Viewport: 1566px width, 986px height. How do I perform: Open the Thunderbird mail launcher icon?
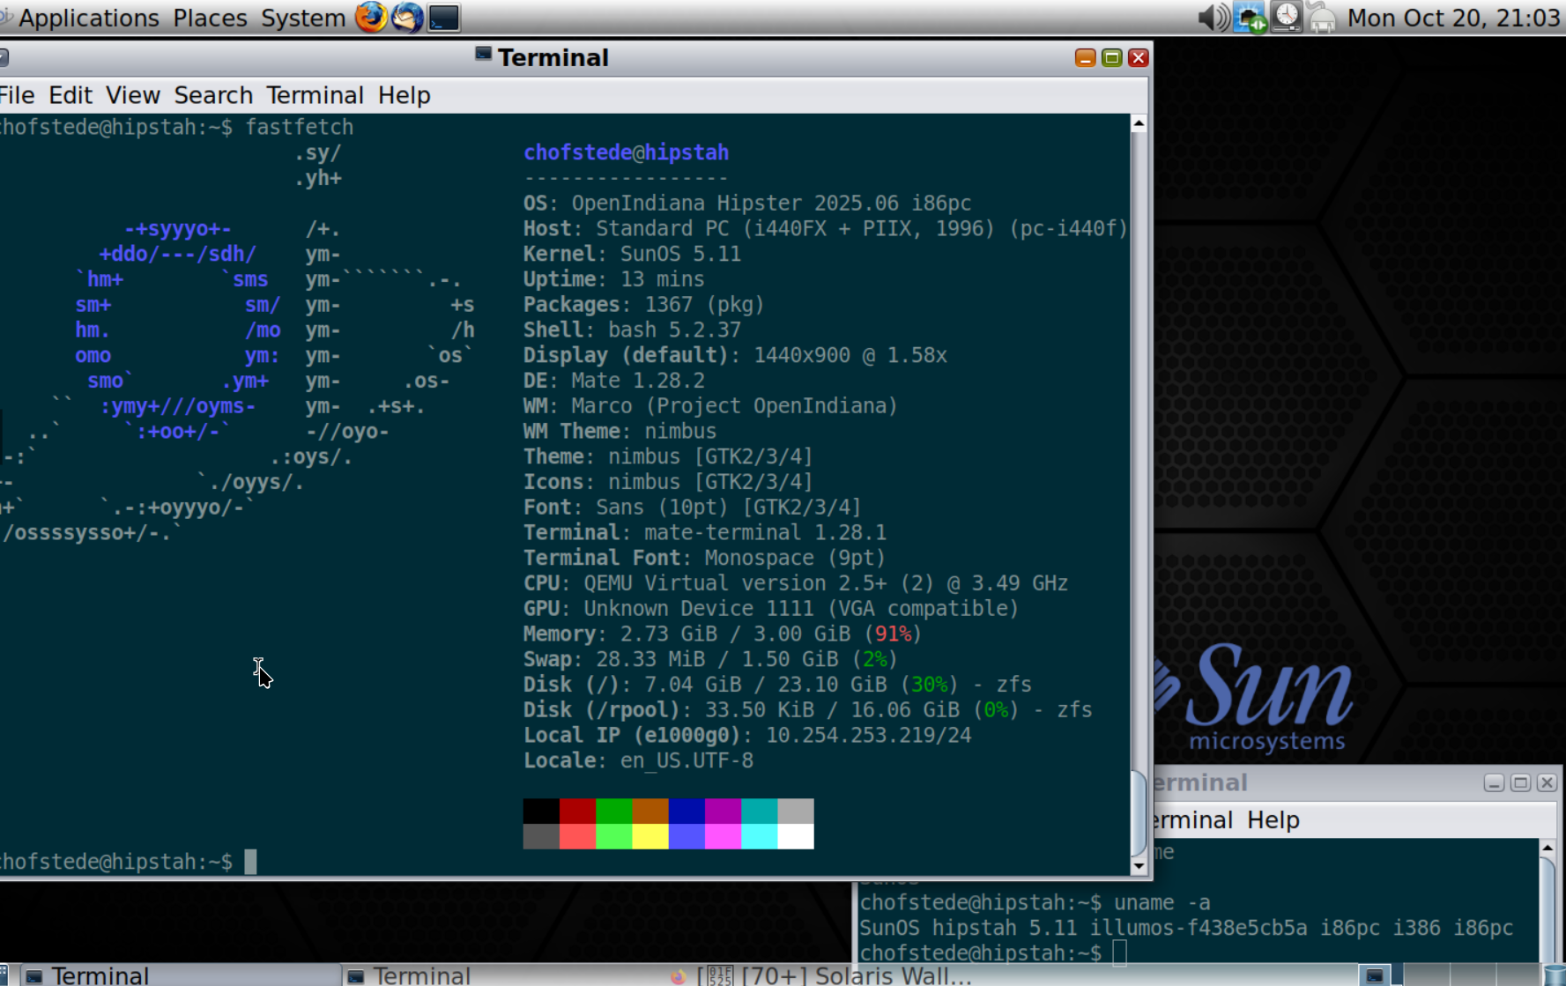[407, 17]
